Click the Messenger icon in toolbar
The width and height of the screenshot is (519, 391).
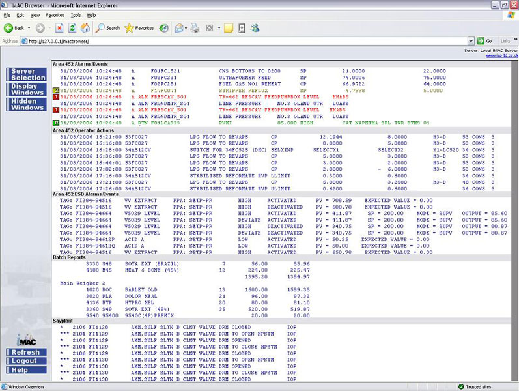pos(255,28)
